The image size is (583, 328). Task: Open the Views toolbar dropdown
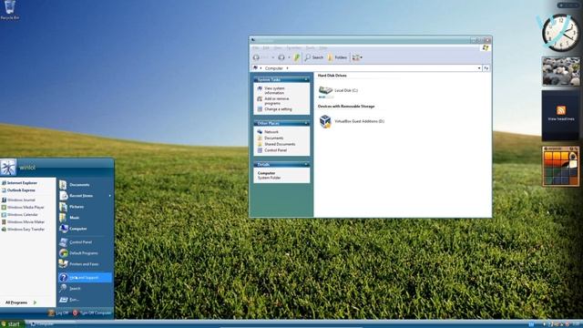point(357,57)
